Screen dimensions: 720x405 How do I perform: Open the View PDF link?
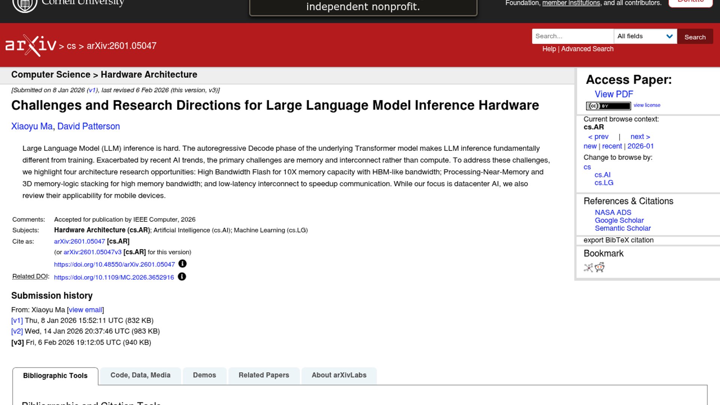coord(613,94)
